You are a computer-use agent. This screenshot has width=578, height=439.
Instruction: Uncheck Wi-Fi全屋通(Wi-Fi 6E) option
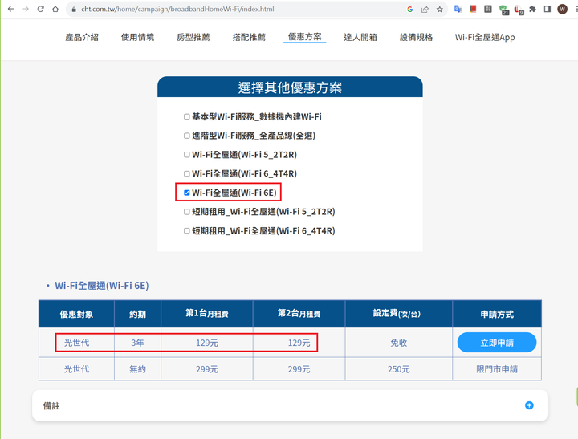coord(187,193)
